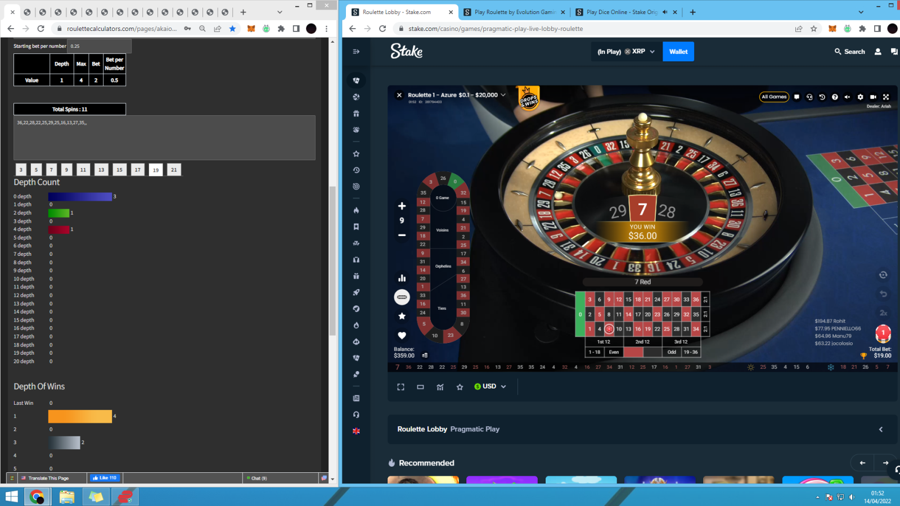Select the red 1 chip
This screenshot has width=900, height=506.
click(x=883, y=333)
